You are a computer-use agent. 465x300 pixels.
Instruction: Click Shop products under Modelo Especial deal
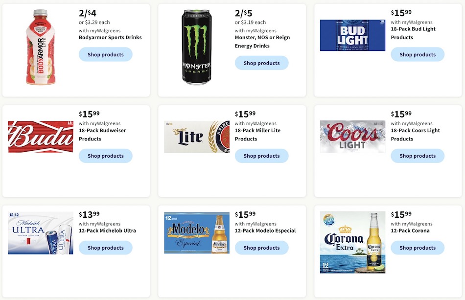point(261,248)
